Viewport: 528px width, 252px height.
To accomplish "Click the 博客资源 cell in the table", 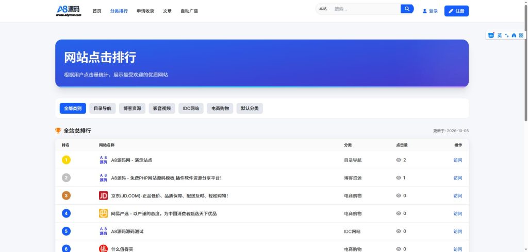I will pos(353,178).
